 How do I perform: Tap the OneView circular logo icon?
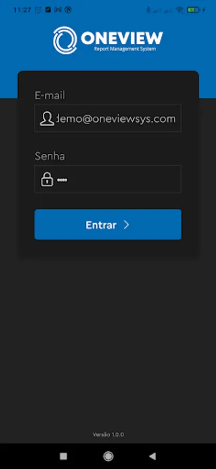point(65,40)
